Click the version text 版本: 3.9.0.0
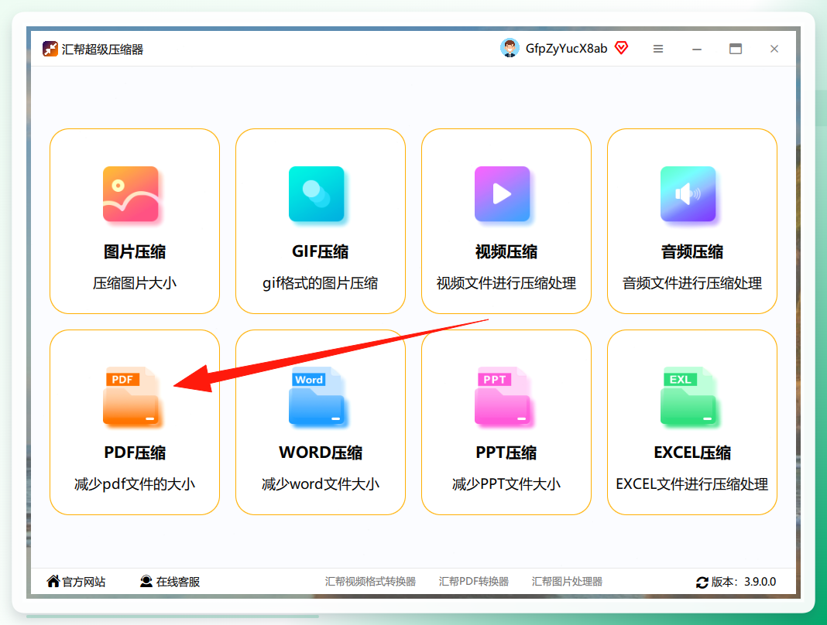This screenshot has width=827, height=625. pos(743,582)
